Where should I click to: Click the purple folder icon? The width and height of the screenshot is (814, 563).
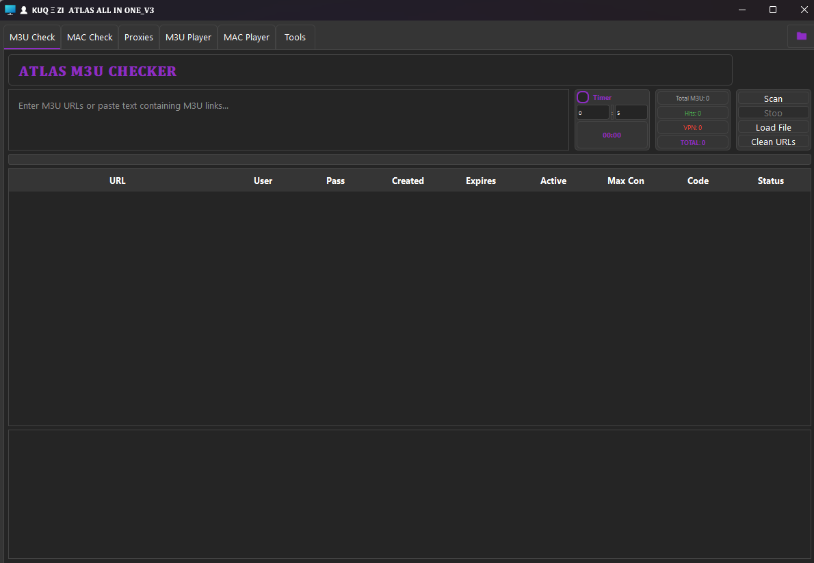(x=801, y=36)
